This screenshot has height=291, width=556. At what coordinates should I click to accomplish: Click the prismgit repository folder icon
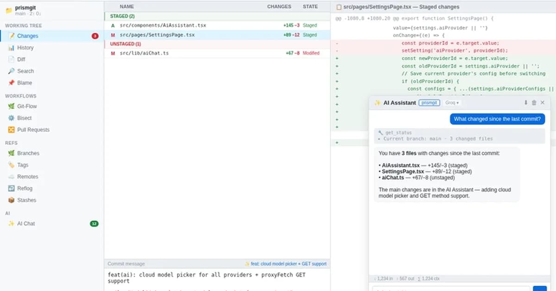(9, 11)
